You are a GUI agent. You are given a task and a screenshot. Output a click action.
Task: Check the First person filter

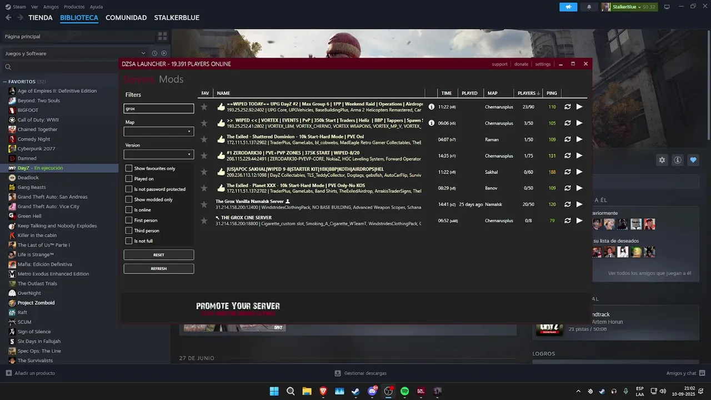(129, 220)
